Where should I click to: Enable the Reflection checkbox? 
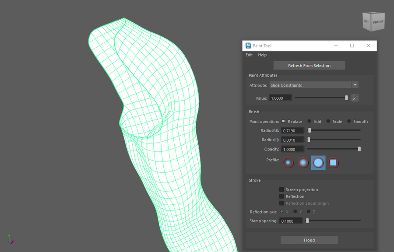(281, 196)
